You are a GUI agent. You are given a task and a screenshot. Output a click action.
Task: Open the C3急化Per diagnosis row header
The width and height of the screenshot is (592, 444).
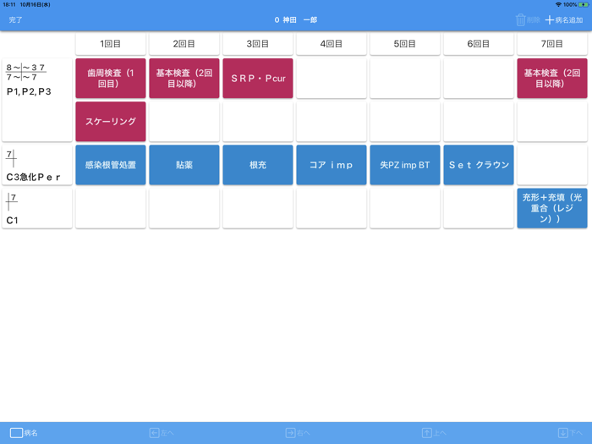pyautogui.click(x=37, y=165)
